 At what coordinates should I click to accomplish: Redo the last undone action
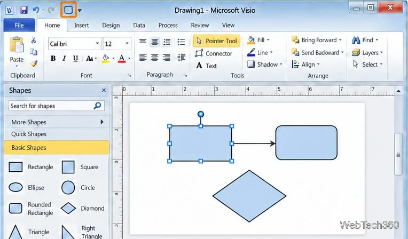(x=51, y=10)
